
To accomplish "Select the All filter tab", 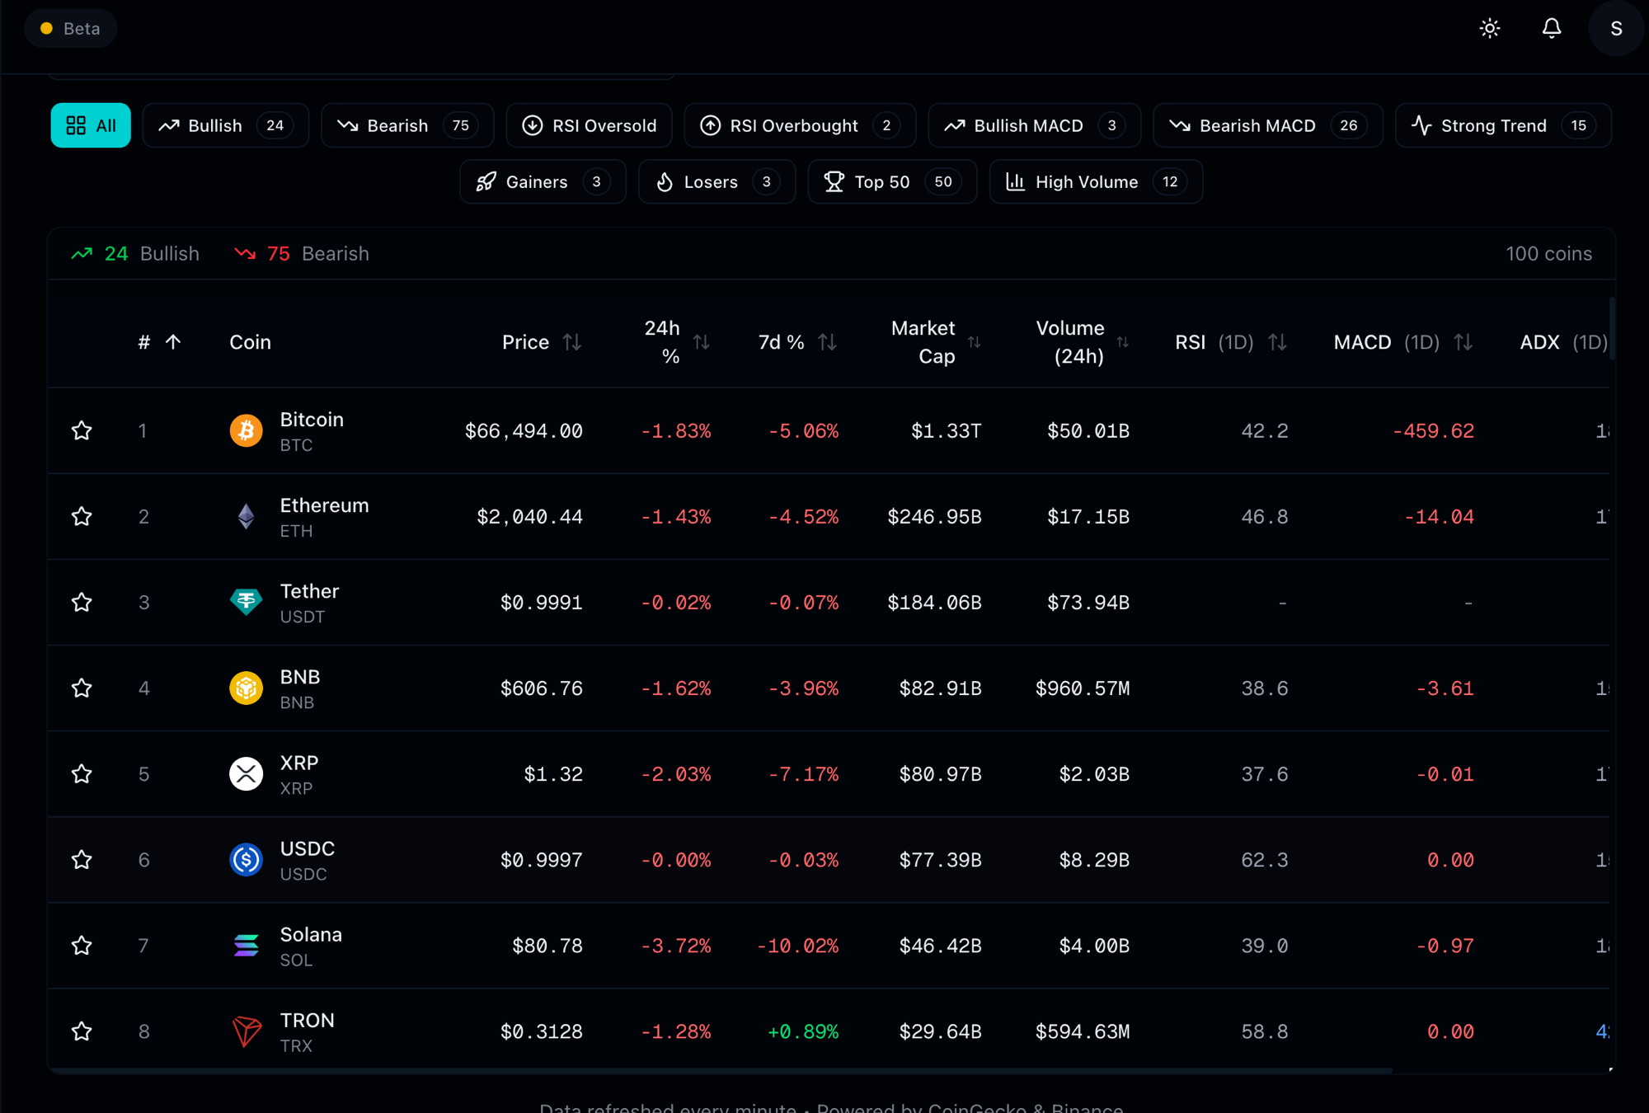I will (x=91, y=125).
